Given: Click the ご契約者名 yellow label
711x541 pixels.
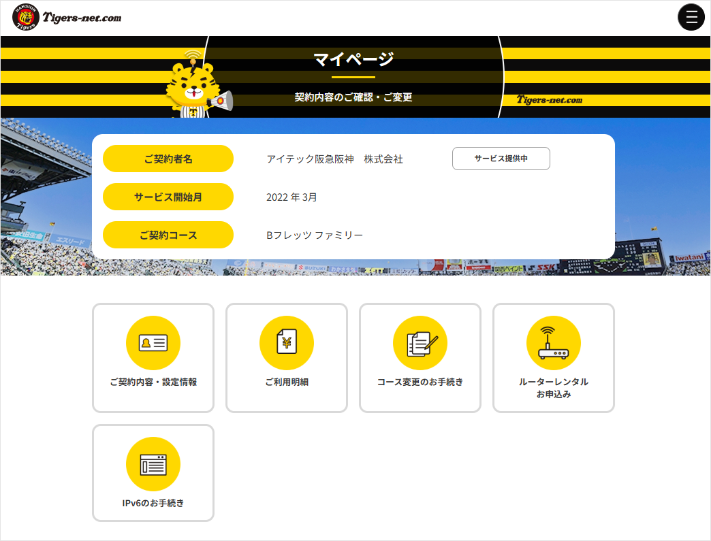Looking at the screenshot, I should click(x=168, y=159).
